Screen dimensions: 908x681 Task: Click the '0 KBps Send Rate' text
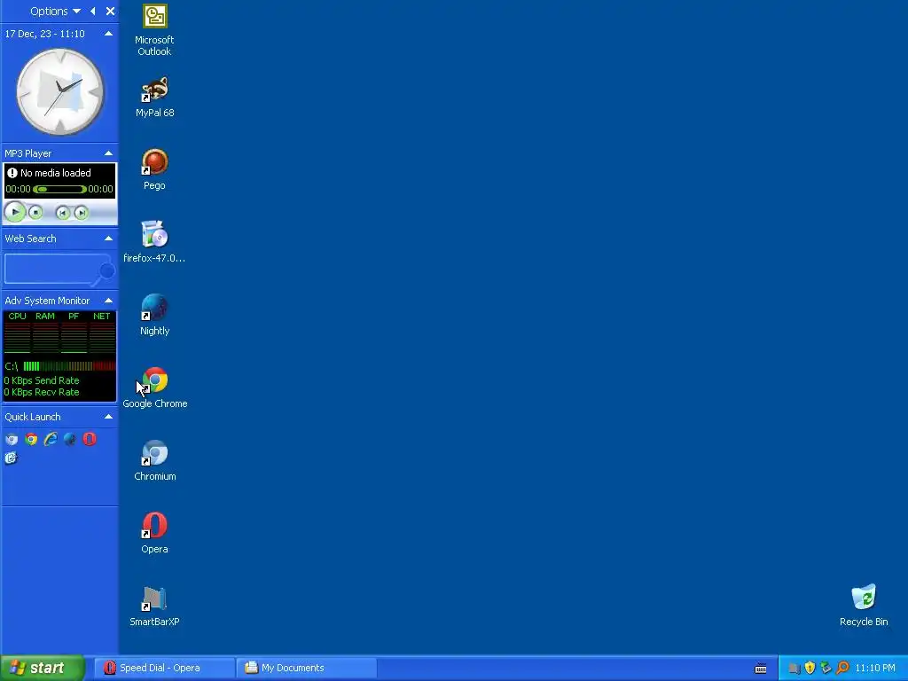(x=42, y=380)
